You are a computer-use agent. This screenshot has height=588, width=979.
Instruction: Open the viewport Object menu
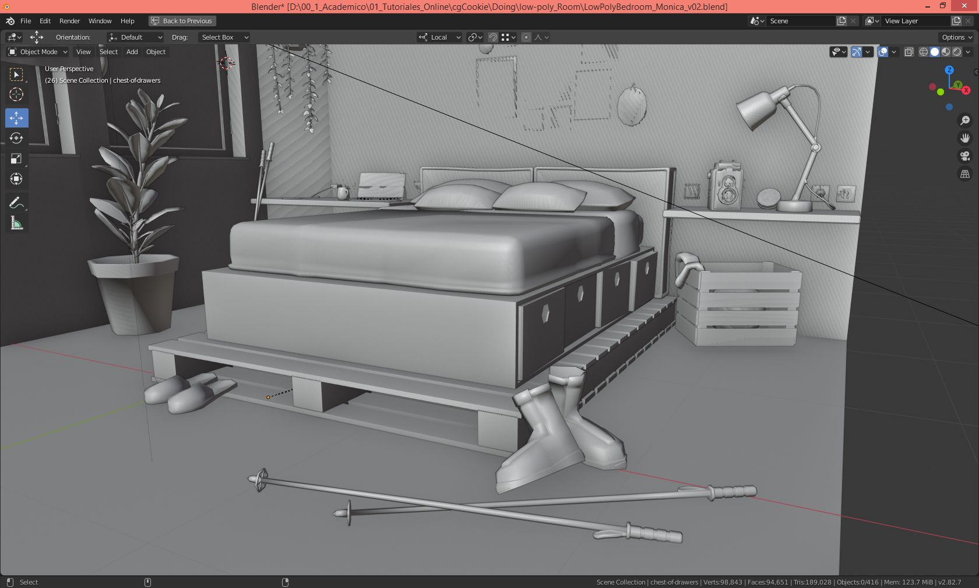click(156, 52)
